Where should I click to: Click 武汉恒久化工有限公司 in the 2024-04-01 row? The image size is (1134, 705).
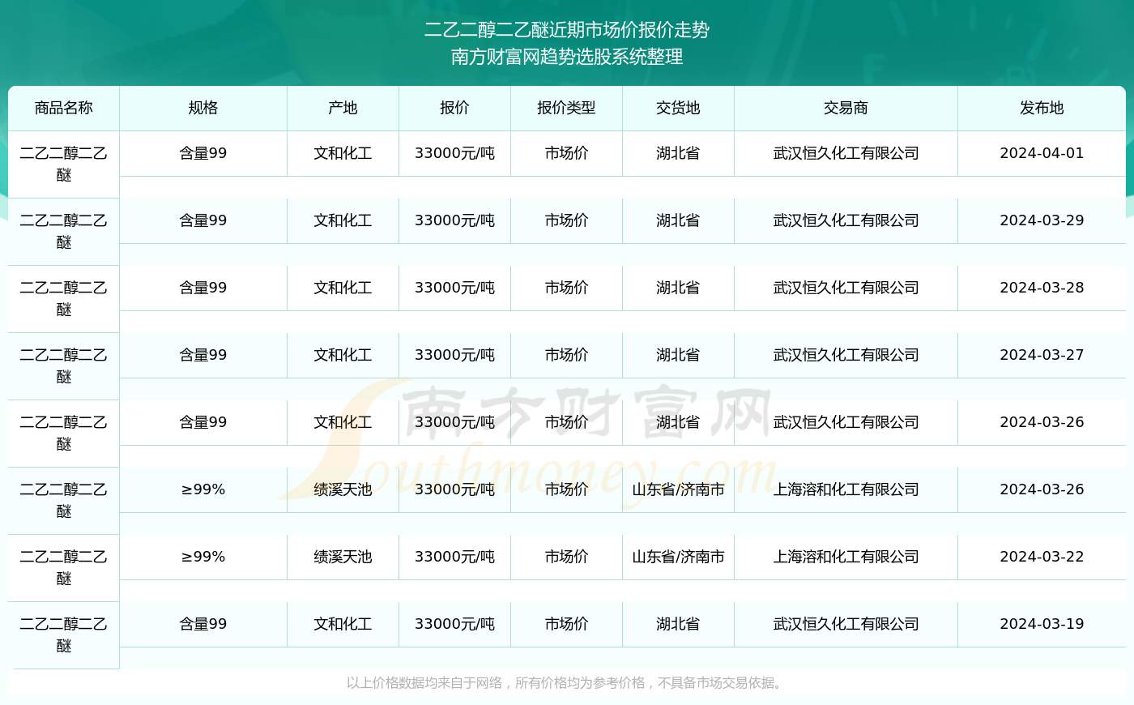(x=846, y=153)
